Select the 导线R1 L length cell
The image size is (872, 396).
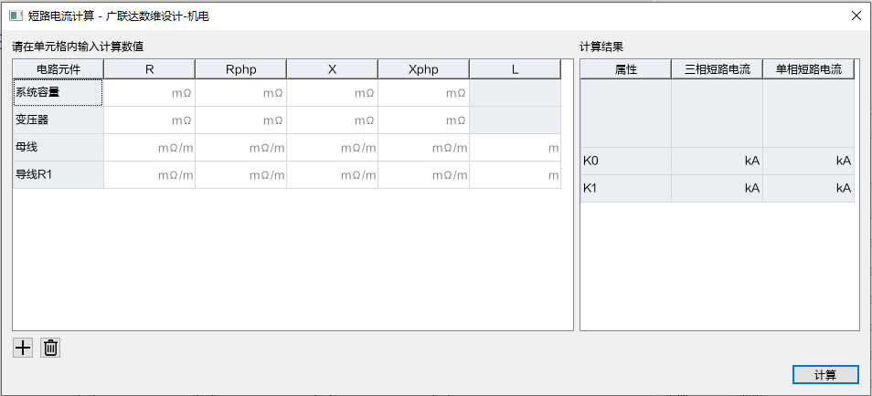515,175
